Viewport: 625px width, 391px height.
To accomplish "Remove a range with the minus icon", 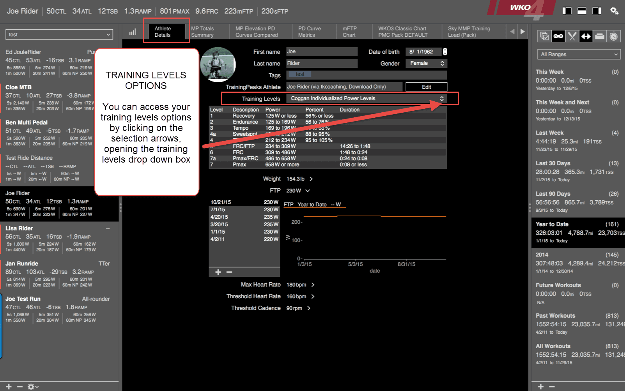I will click(x=552, y=386).
